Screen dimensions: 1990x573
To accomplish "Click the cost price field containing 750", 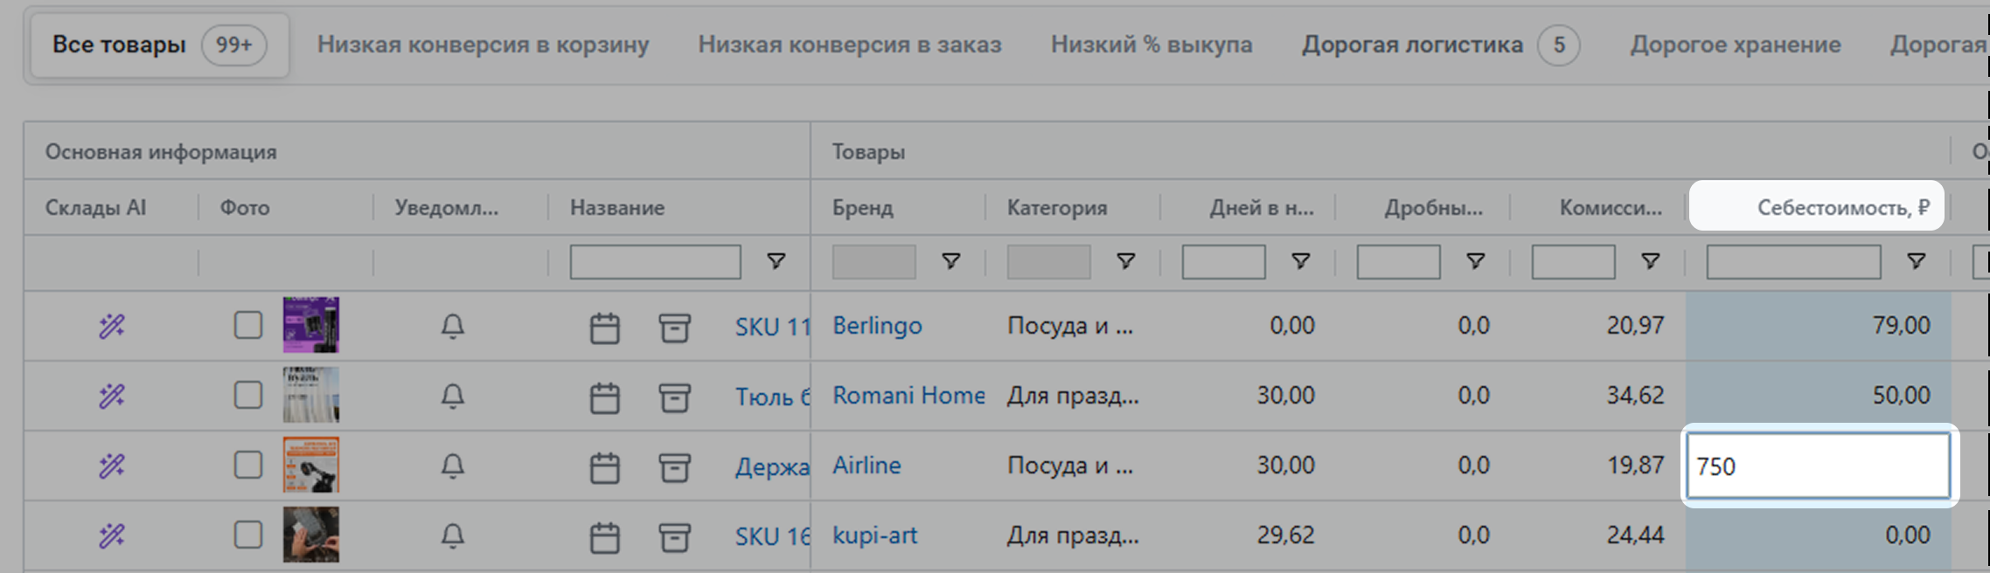I will tap(1817, 466).
